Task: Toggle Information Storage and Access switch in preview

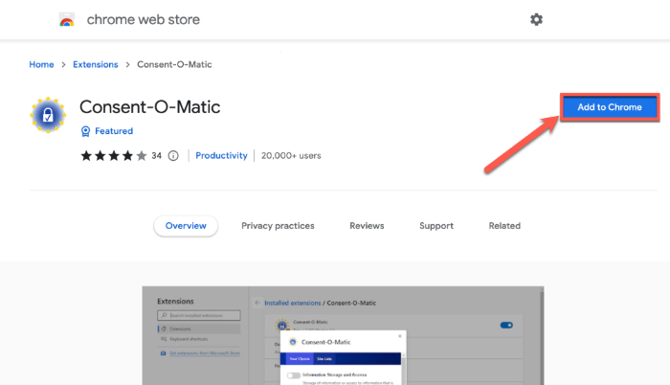Action: tap(294, 375)
